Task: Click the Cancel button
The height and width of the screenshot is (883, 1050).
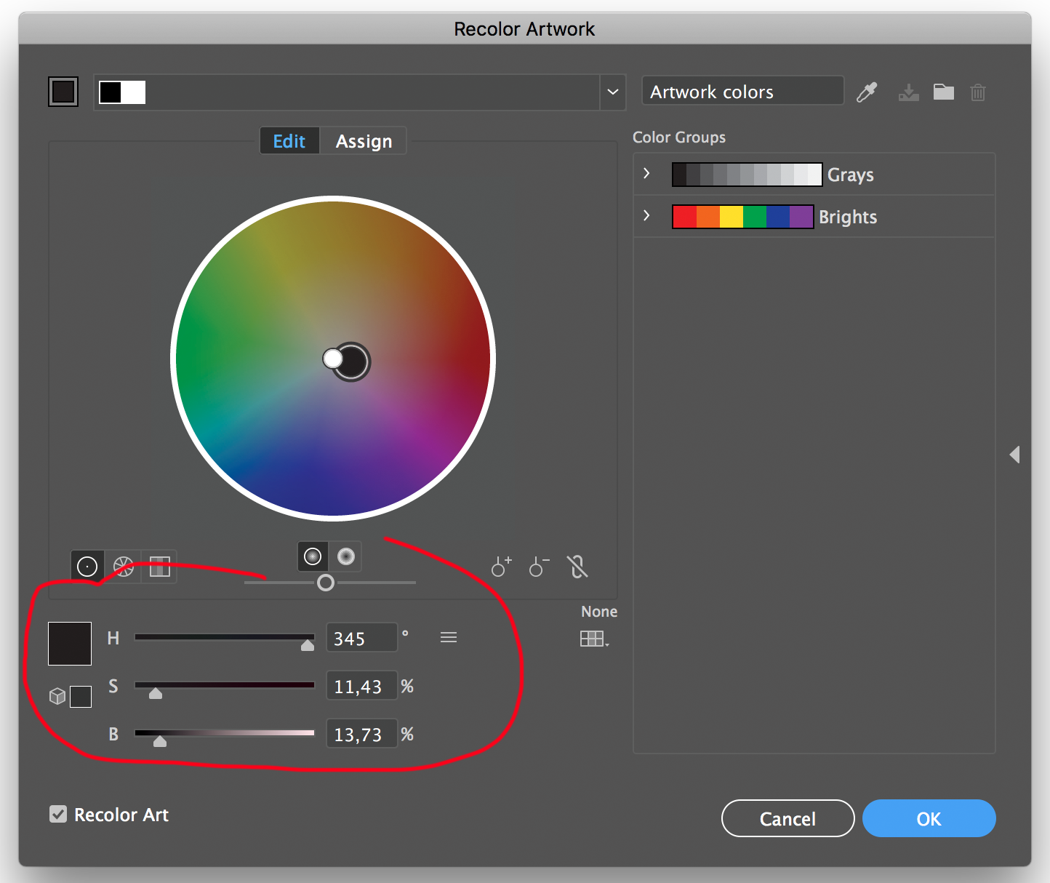Action: coord(787,818)
